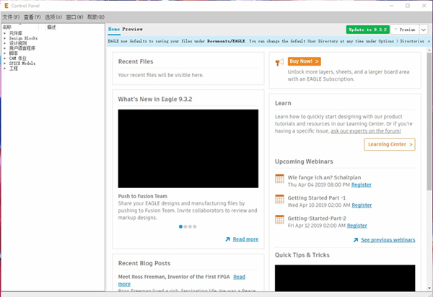This screenshot has width=433, height=297.
Task: Expand the 脚本 tree node arrow
Action: [5, 53]
